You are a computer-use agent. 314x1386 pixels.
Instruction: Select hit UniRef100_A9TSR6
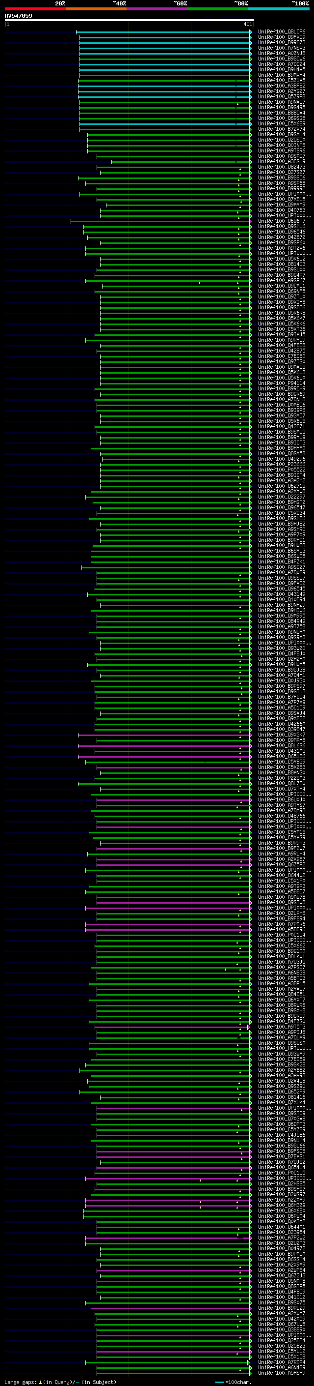click(x=282, y=150)
